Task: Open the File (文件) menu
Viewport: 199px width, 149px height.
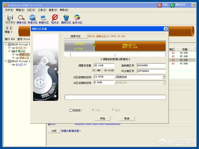Action: click(9, 10)
